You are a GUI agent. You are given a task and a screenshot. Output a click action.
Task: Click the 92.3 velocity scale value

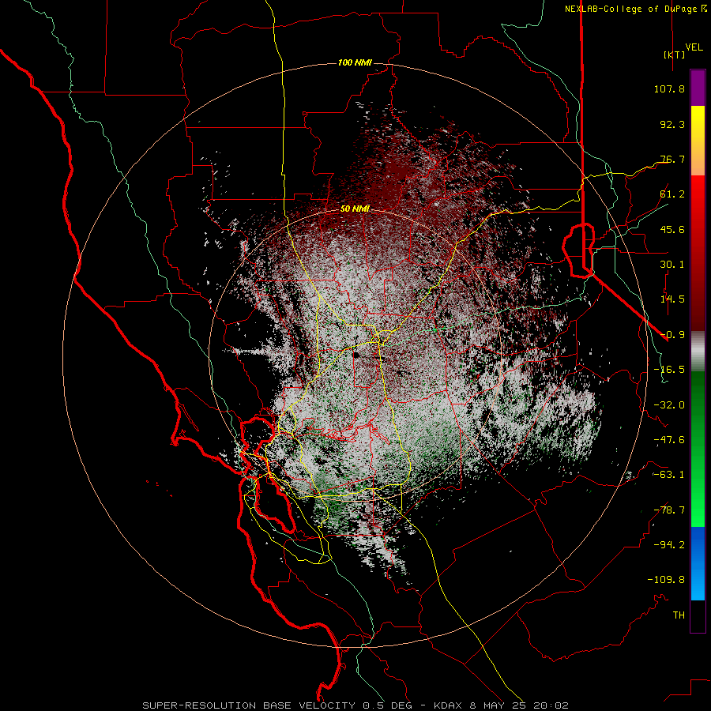(672, 124)
